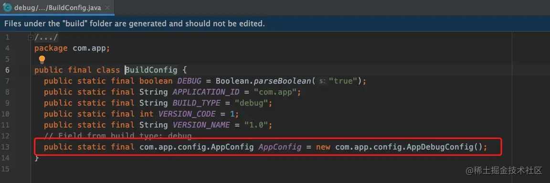
Task: Click the 'int' type keyword on line 10
Action: click(x=146, y=114)
